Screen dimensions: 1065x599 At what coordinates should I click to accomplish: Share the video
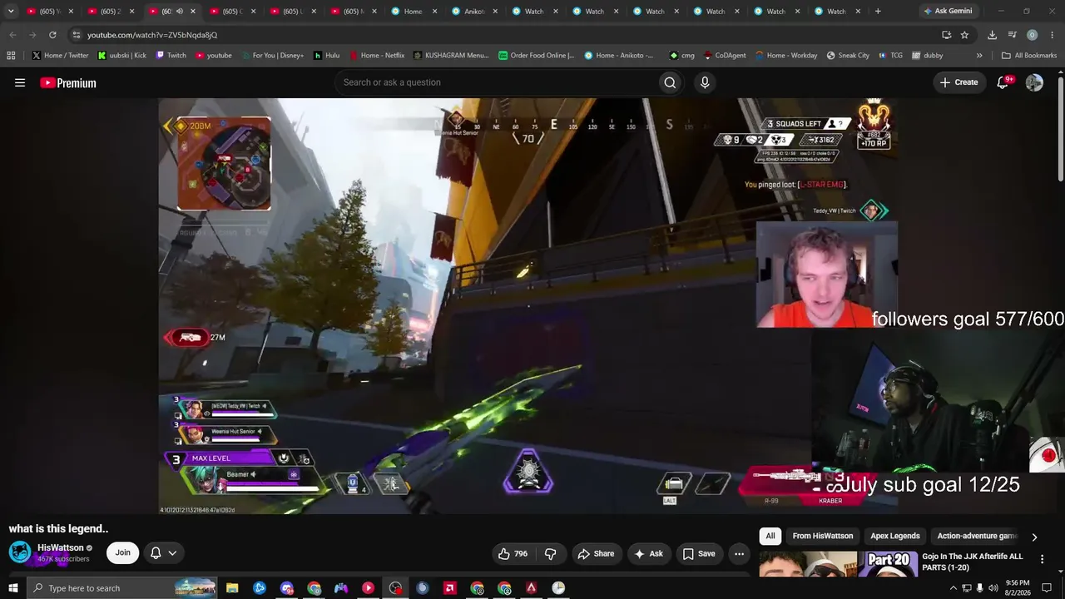[x=596, y=553]
